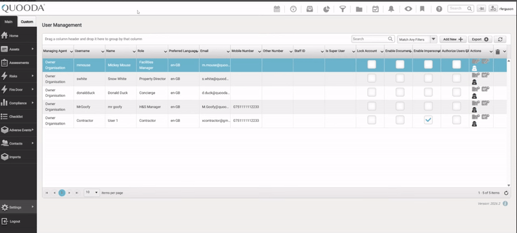The width and height of the screenshot is (517, 233).
Task: Open Username column menu arrow
Action: click(x=103, y=52)
